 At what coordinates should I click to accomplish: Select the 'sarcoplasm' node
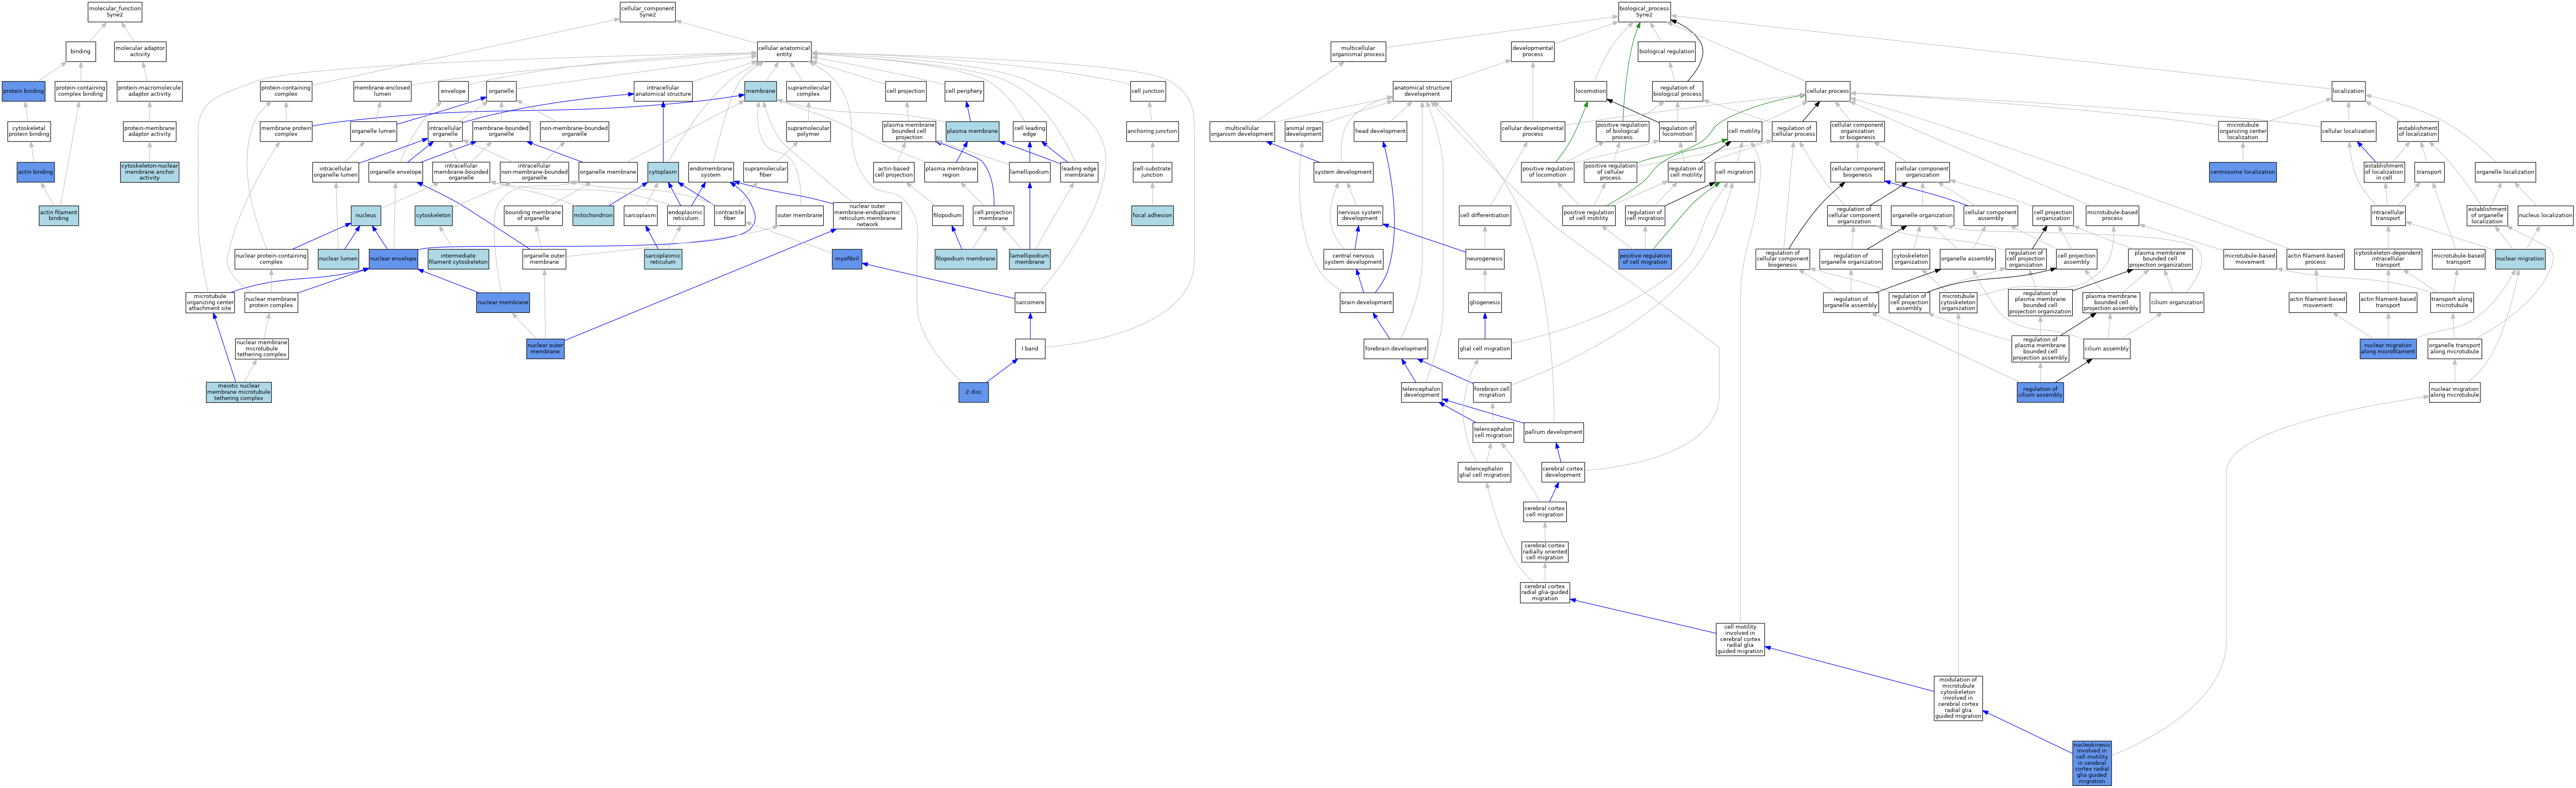coord(641,215)
